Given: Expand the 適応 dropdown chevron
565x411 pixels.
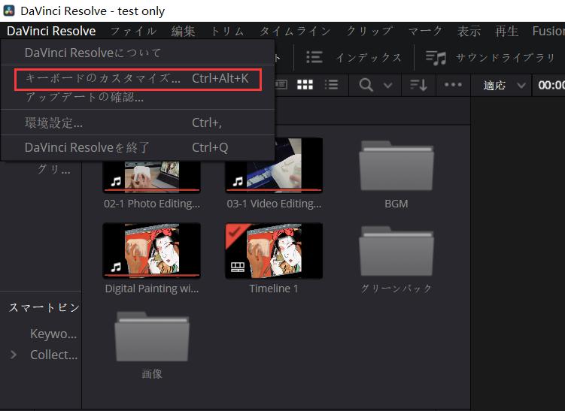Looking at the screenshot, I should [521, 86].
